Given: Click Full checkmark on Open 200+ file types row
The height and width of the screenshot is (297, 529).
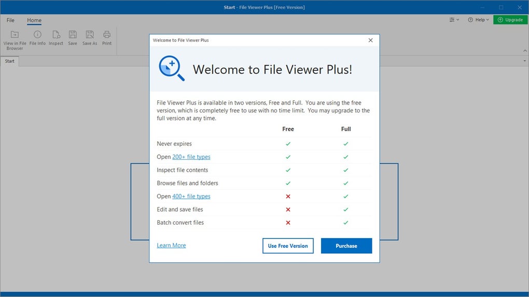Looking at the screenshot, I should coord(346,157).
